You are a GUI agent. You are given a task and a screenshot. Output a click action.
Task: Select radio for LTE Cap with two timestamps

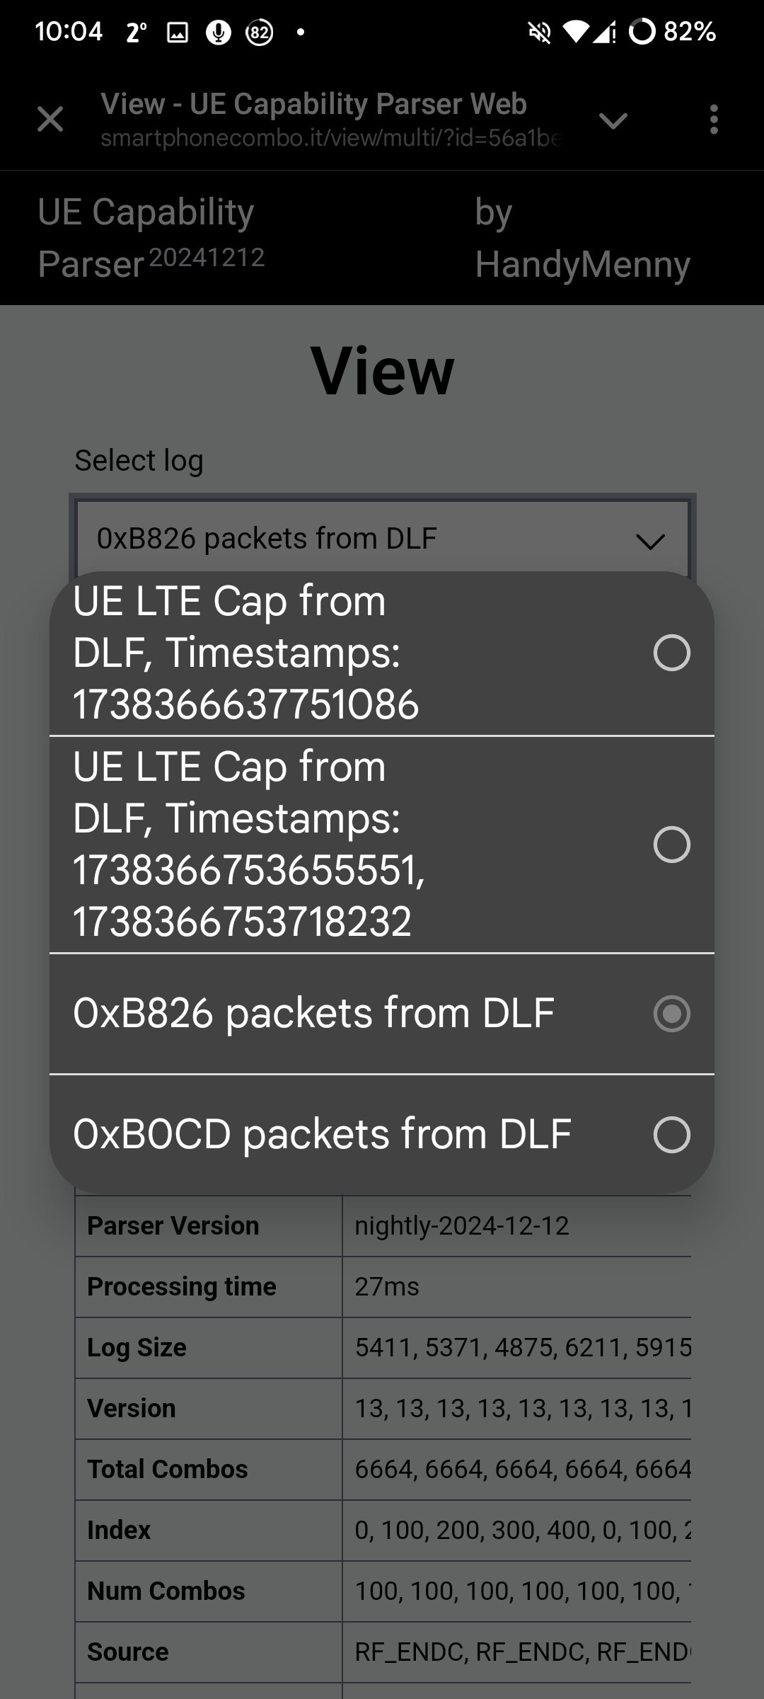point(671,845)
